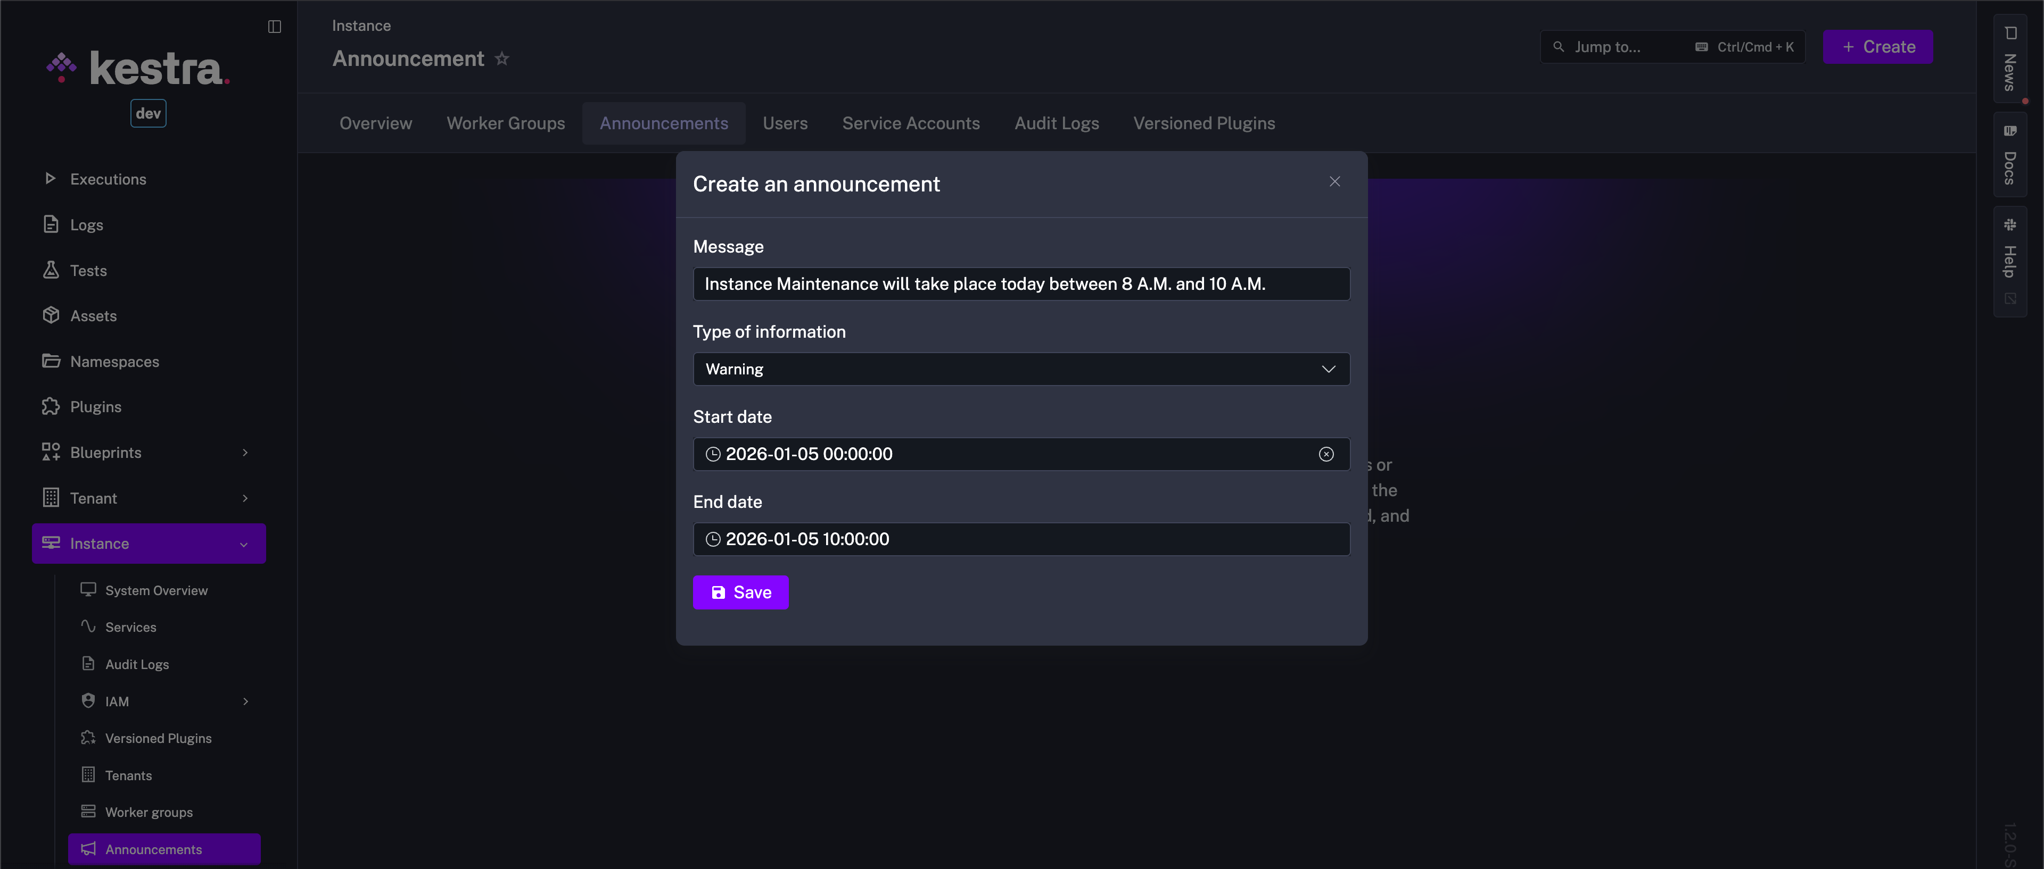Click the Create button
Image resolution: width=2044 pixels, height=869 pixels.
click(x=1877, y=47)
